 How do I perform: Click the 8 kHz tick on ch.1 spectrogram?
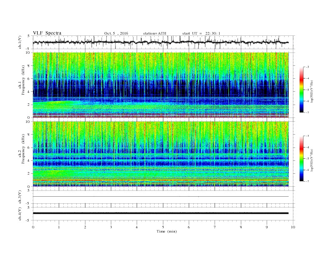[29, 66]
